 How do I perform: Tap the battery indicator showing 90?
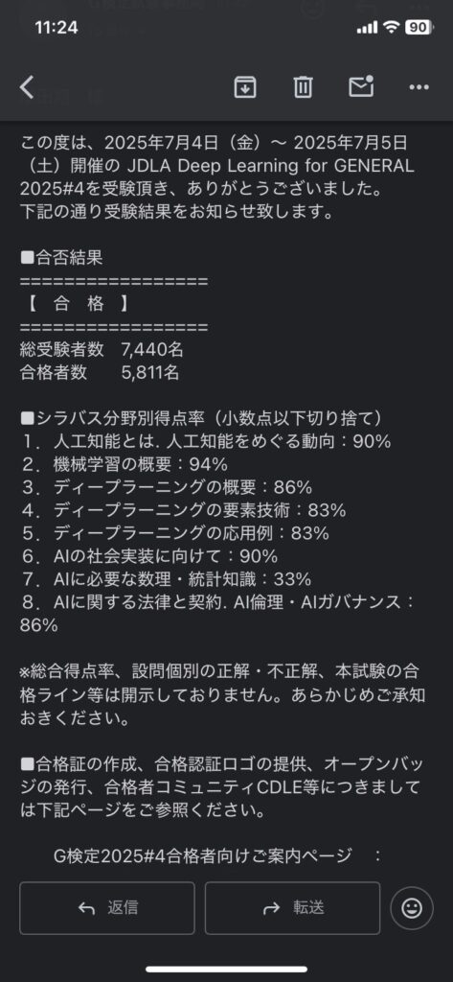pyautogui.click(x=419, y=27)
